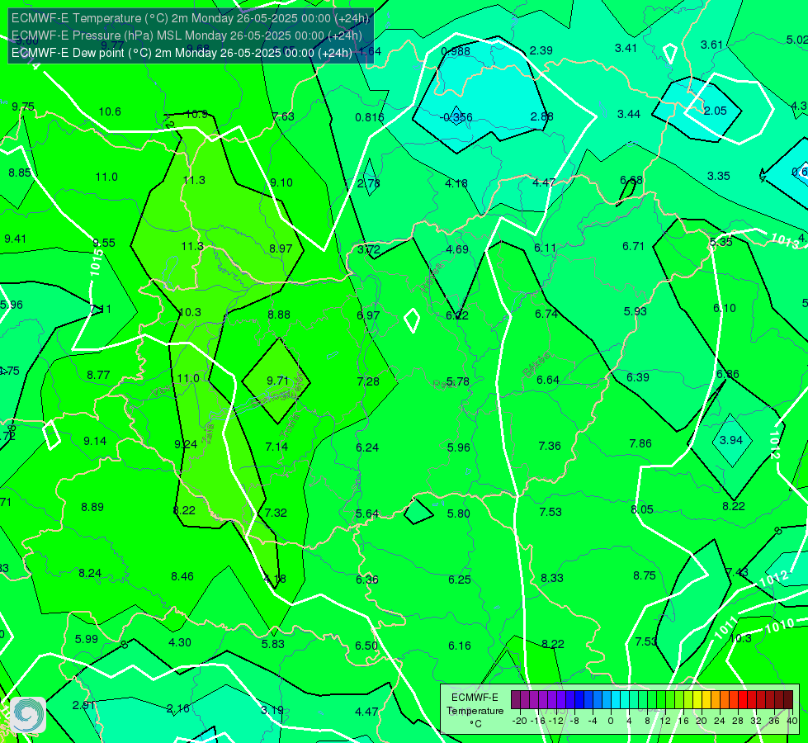The width and height of the screenshot is (808, 743).
Task: Click the 8.89 temperature value
Action: point(92,508)
